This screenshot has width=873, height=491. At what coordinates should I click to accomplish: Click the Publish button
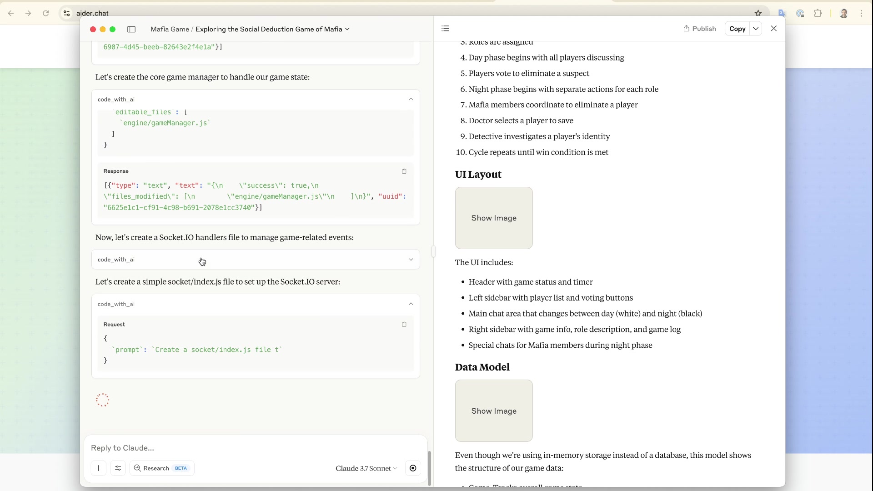699,29
